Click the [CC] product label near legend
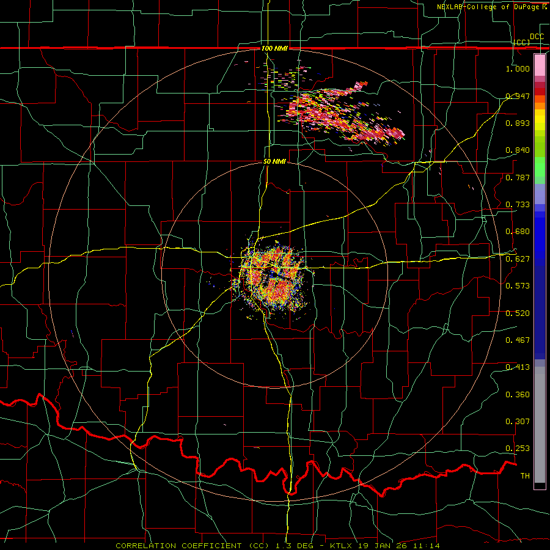This screenshot has width=550, height=550. [x=522, y=42]
